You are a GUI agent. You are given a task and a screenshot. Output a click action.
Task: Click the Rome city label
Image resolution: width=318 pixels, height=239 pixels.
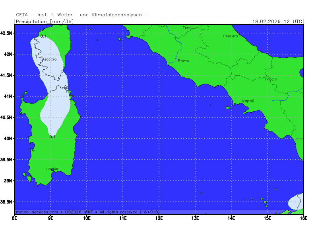[183, 61]
